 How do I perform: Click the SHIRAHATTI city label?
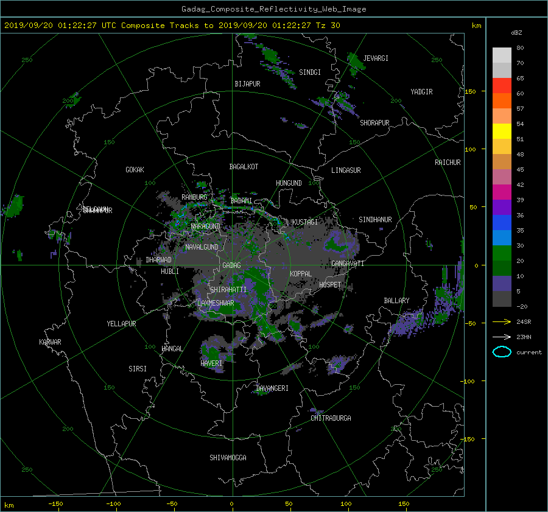tap(228, 290)
